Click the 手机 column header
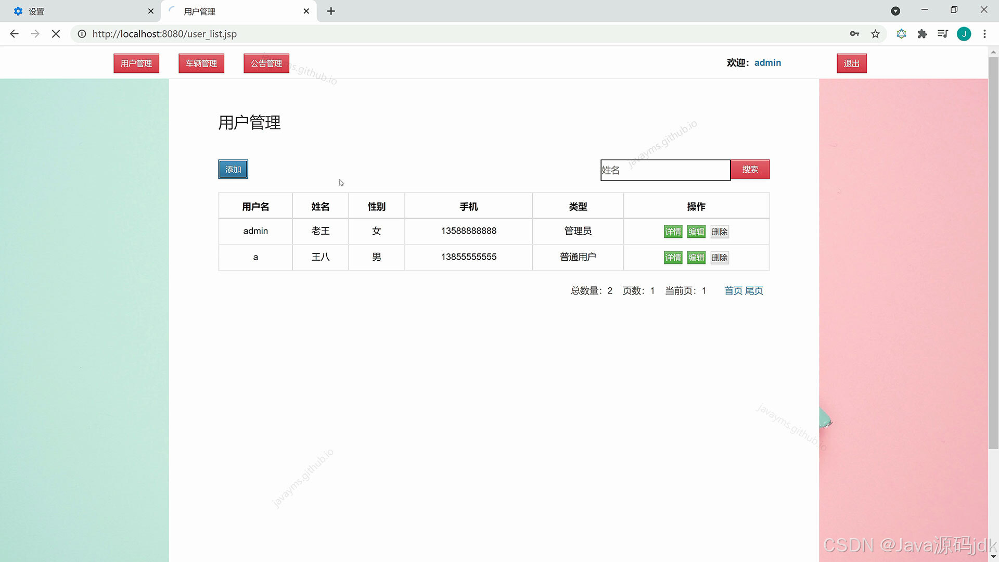Screen dimensions: 999x562 pyautogui.click(x=469, y=207)
